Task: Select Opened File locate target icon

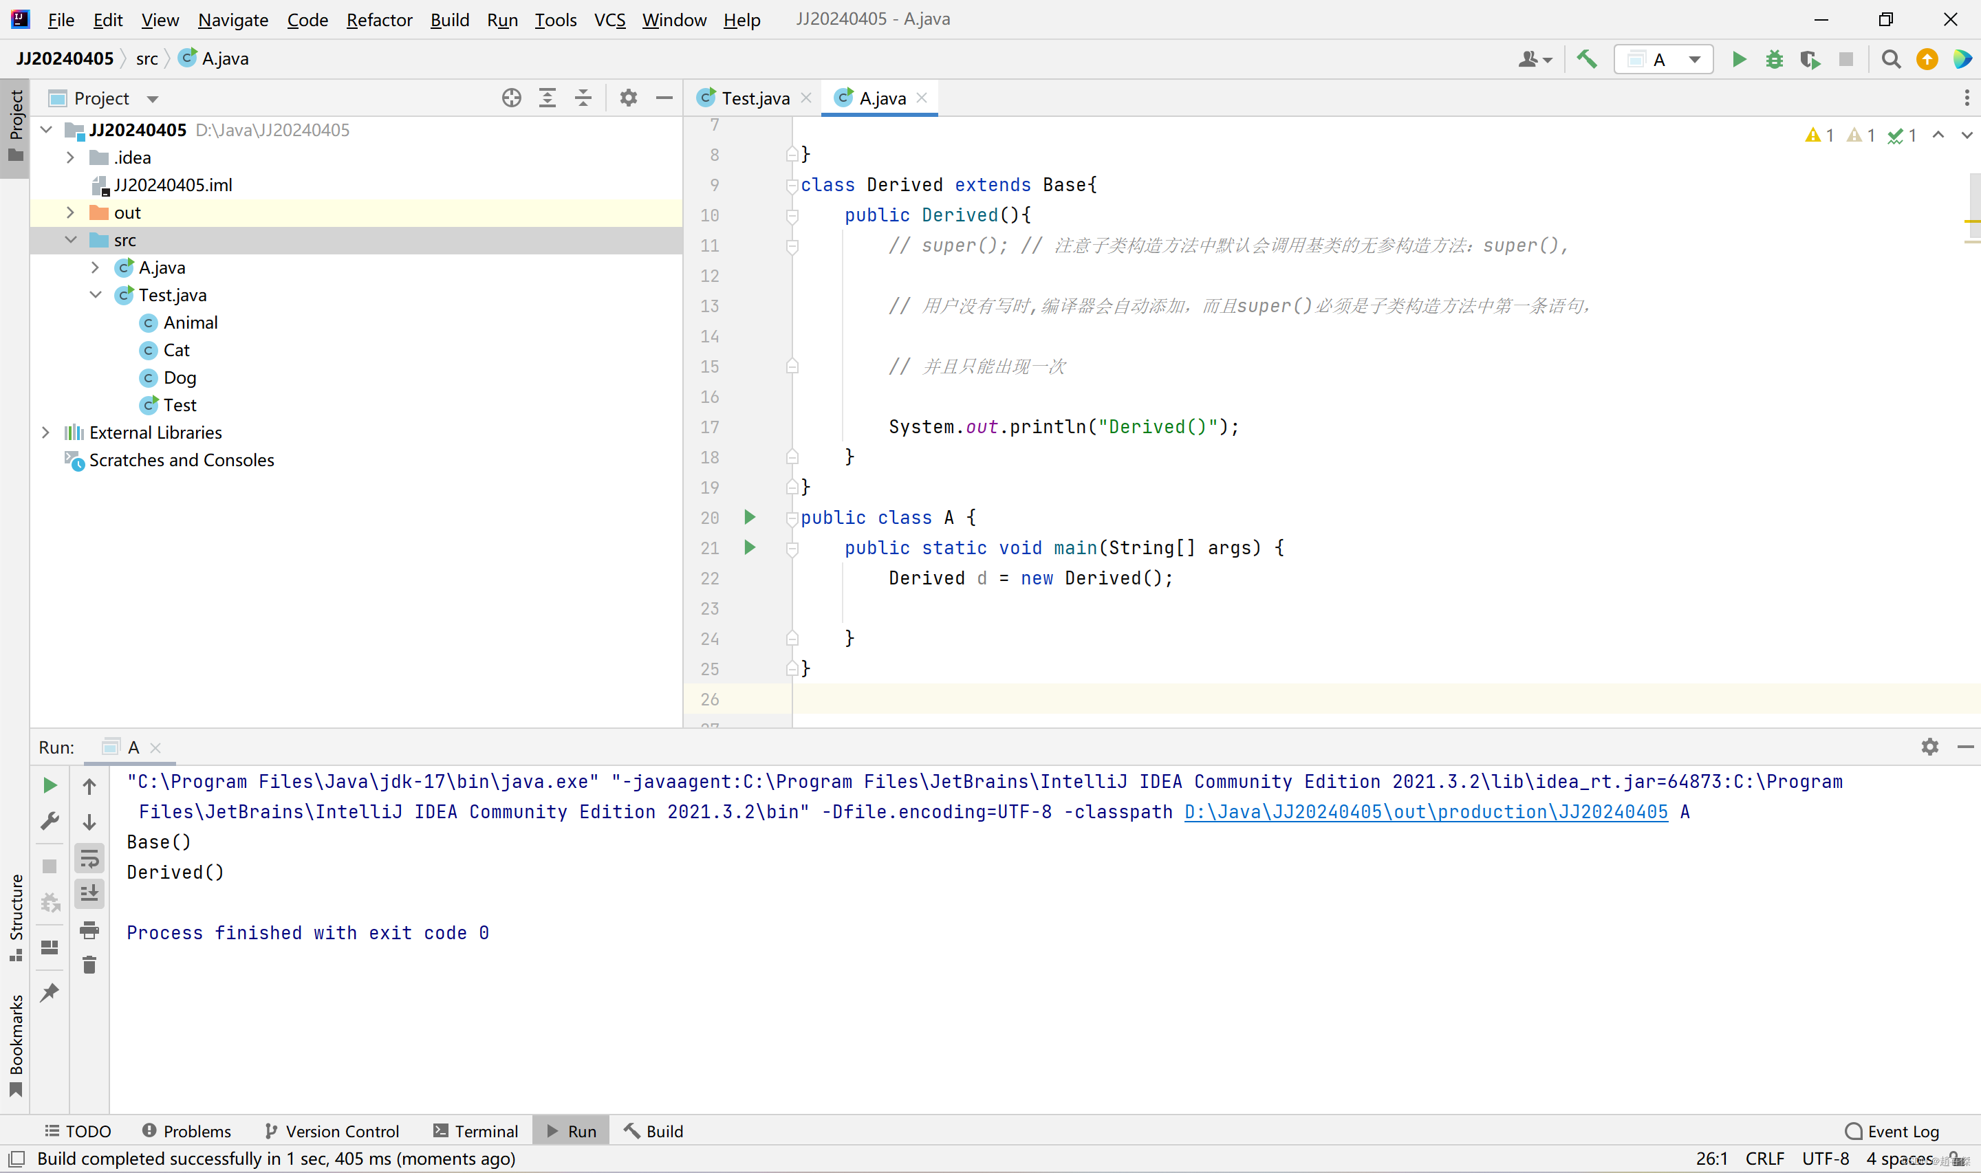Action: 512,98
